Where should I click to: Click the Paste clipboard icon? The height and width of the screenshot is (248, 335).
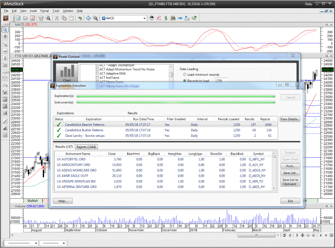pos(71,18)
